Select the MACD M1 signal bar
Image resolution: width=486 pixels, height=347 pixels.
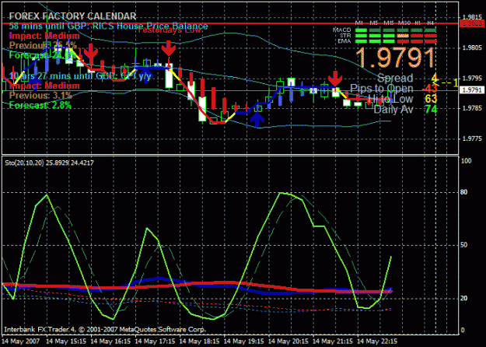click(x=361, y=30)
